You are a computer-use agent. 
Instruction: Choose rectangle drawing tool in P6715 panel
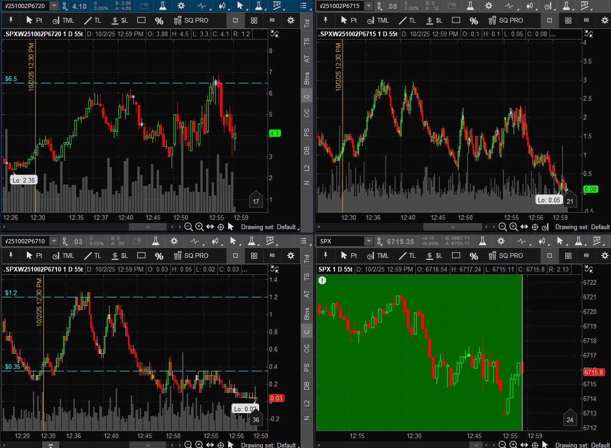(x=456, y=20)
